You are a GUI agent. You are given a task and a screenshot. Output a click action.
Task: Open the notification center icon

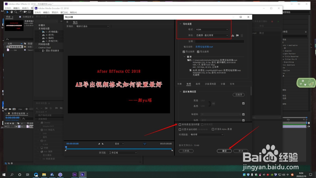click(311, 175)
